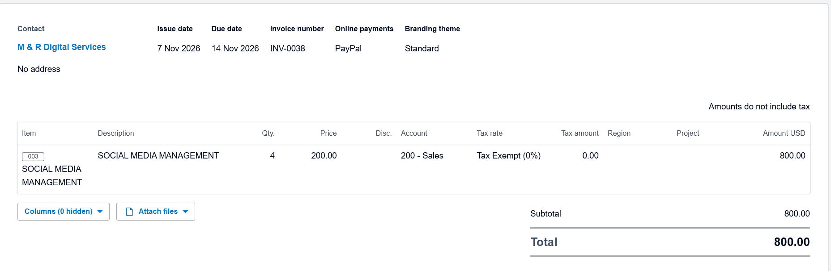Click the Tax Exempt (0%) tax rate cell
This screenshot has width=831, height=271.
point(508,155)
